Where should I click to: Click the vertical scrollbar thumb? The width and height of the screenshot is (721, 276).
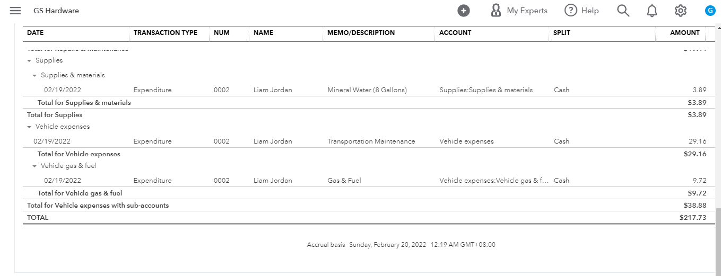(718, 241)
